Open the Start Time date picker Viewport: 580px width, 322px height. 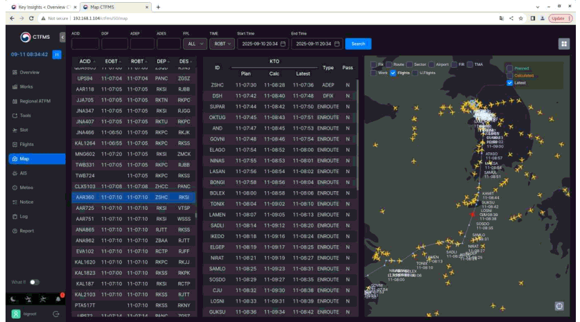263,44
